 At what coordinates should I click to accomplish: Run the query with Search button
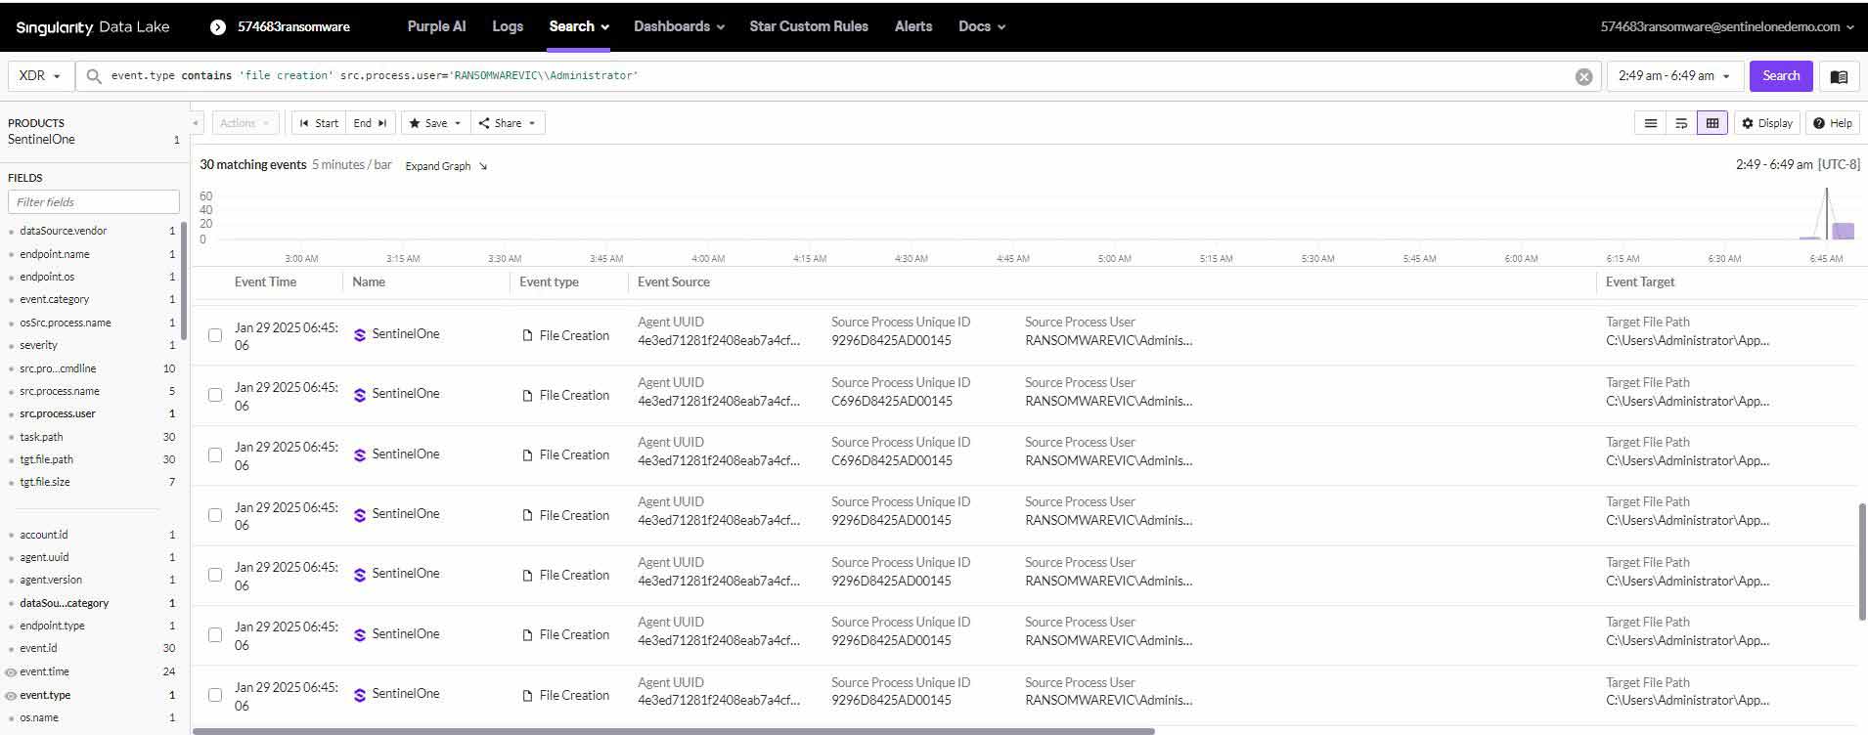(x=1781, y=76)
